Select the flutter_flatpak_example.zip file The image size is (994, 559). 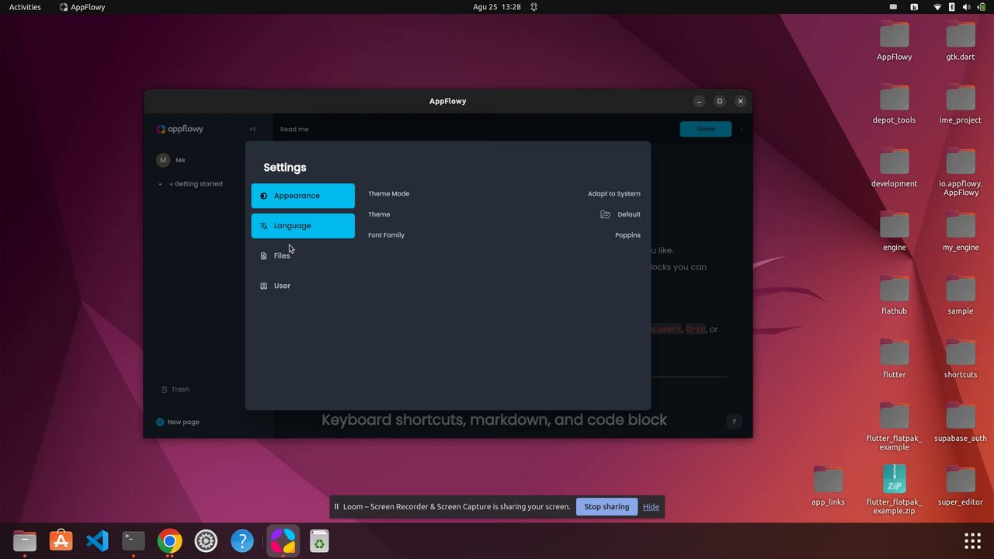pos(894,491)
